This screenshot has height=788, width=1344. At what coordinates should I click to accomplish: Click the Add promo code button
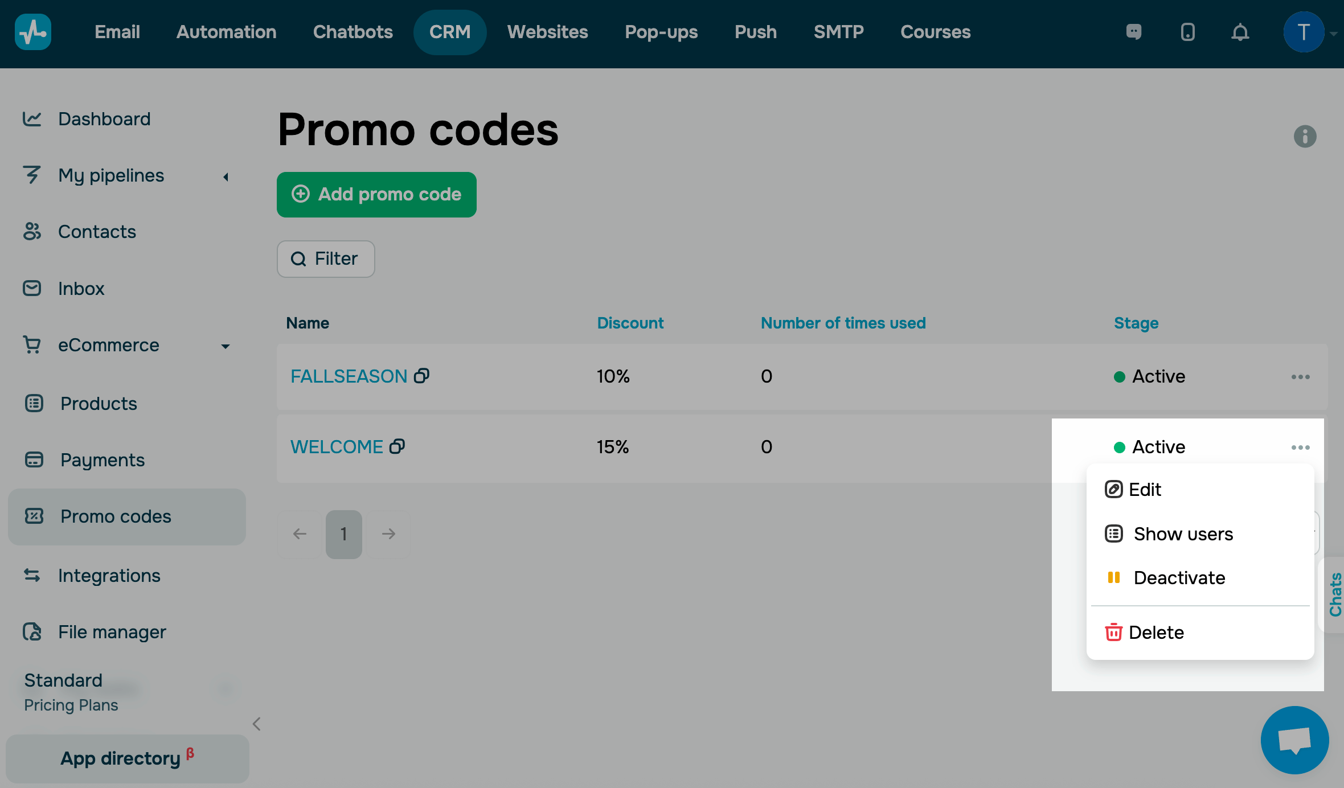376,195
